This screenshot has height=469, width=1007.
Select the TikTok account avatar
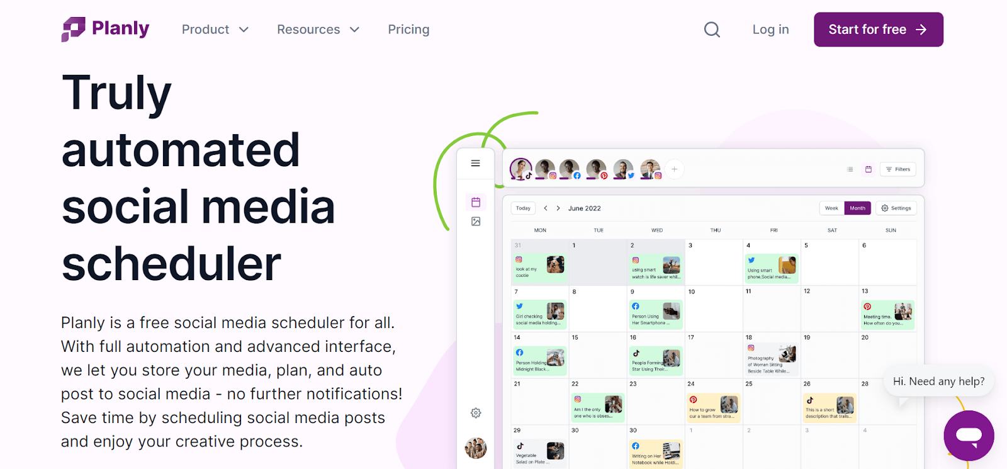pos(521,169)
